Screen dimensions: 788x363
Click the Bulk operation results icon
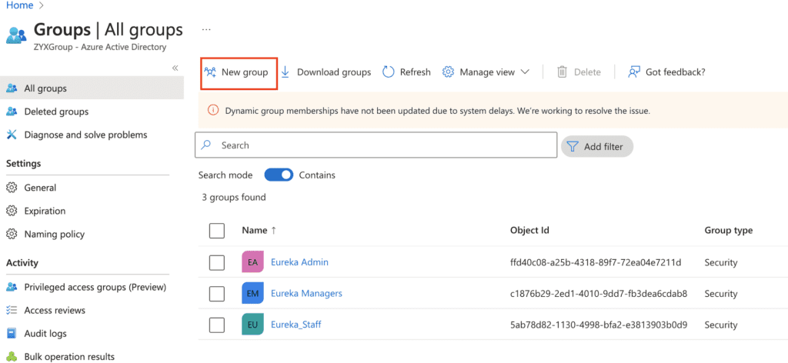pyautogui.click(x=12, y=357)
